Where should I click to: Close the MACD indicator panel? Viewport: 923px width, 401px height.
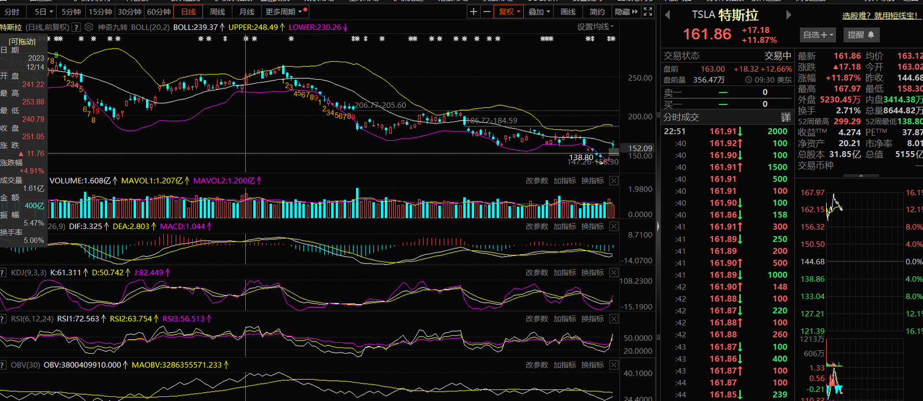(614, 227)
